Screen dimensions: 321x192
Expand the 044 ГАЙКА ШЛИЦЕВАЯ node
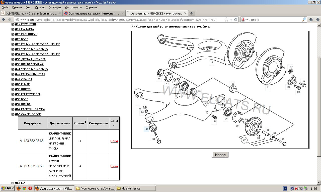pos(13,74)
